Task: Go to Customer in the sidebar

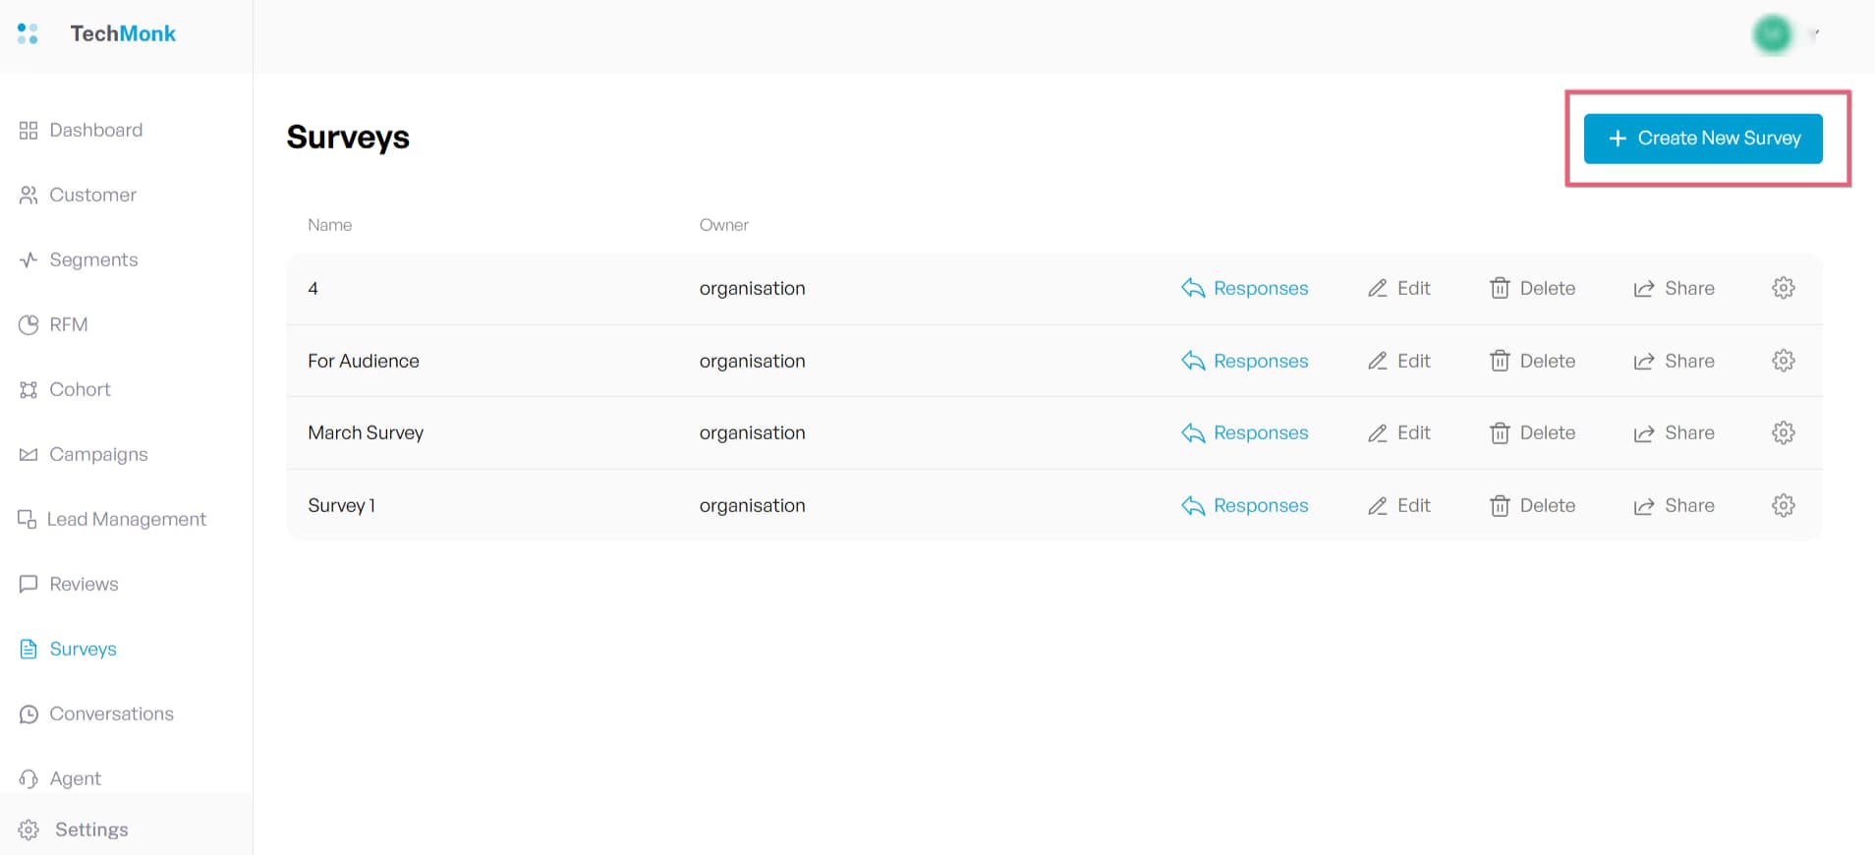Action: pos(78,195)
